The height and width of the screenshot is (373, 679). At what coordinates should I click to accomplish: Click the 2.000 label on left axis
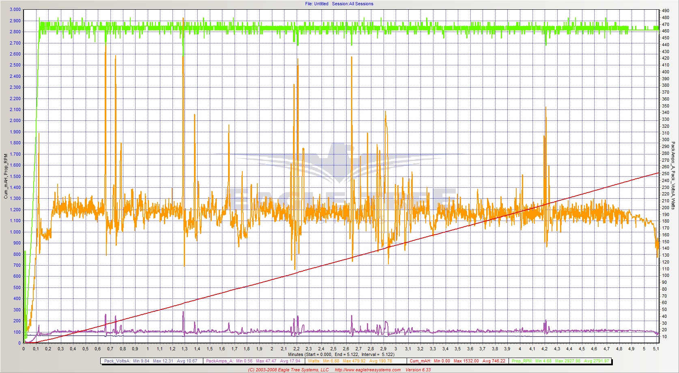[15, 120]
